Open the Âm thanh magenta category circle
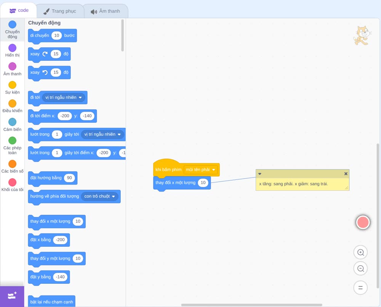The image size is (381, 307). coord(13,66)
